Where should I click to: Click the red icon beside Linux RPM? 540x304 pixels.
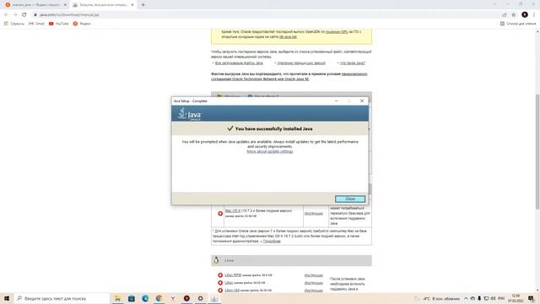[220, 275]
